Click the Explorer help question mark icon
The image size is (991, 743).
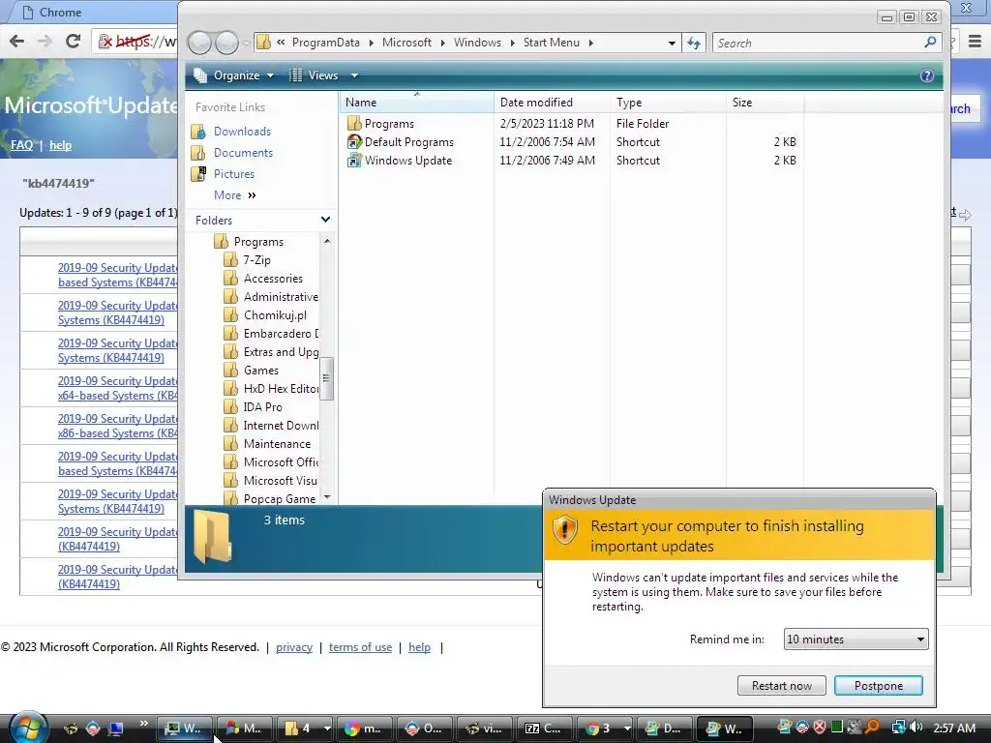pos(926,75)
